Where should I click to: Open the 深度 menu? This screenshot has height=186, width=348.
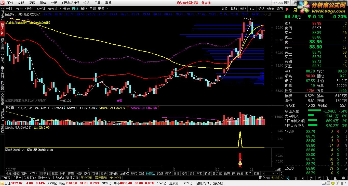(x=32, y=3)
